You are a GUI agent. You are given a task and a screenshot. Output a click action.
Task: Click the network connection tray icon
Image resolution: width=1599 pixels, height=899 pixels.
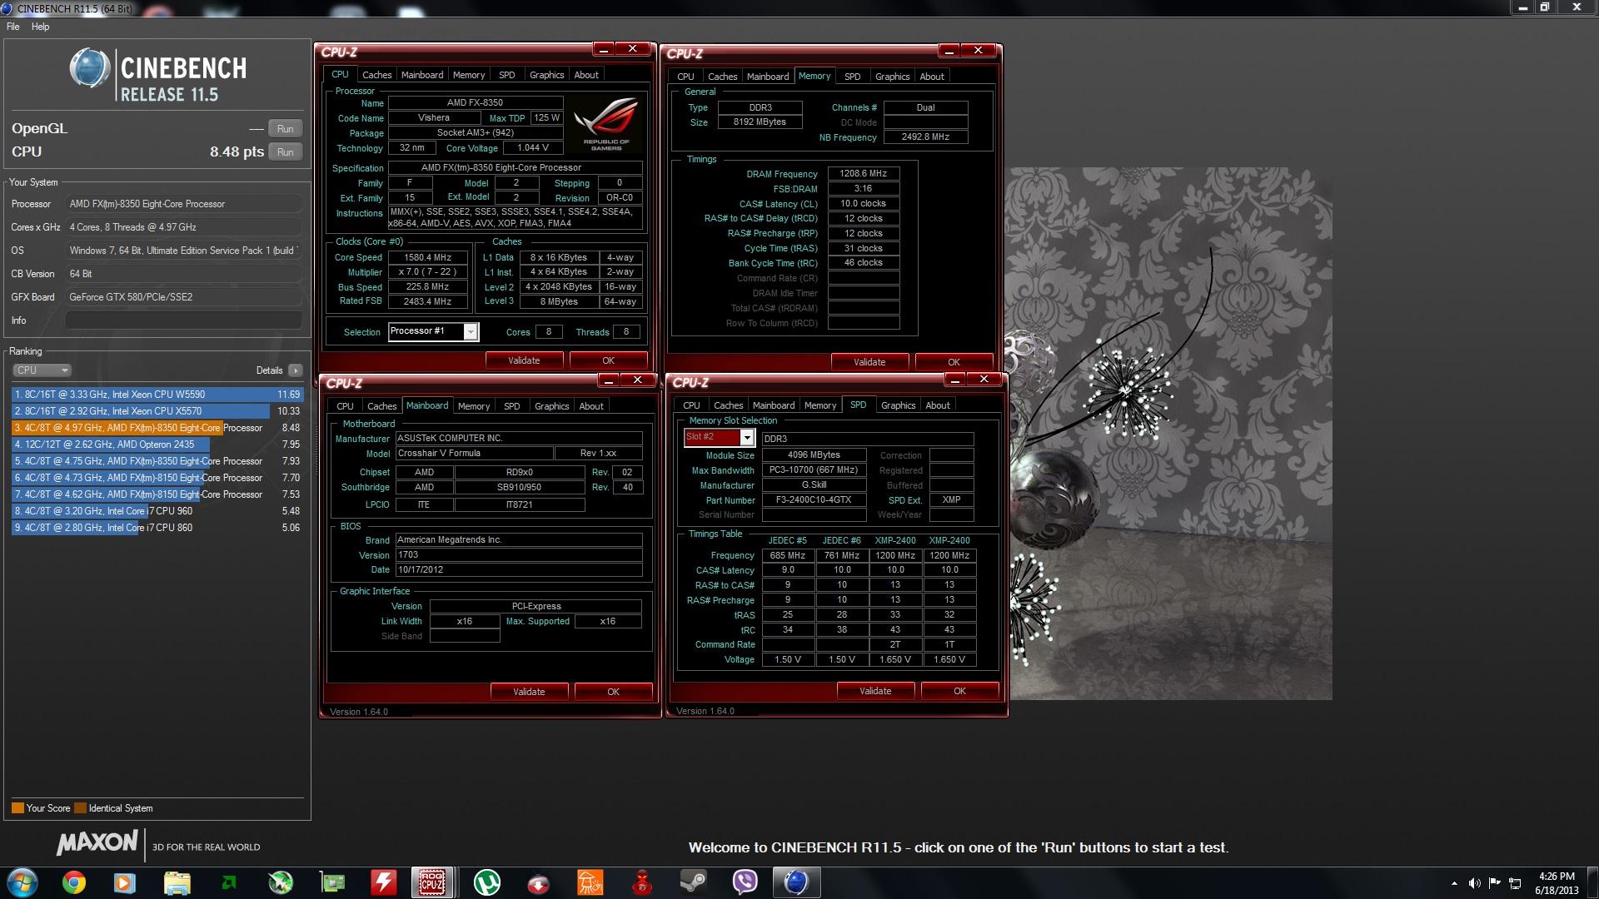coord(1516,883)
